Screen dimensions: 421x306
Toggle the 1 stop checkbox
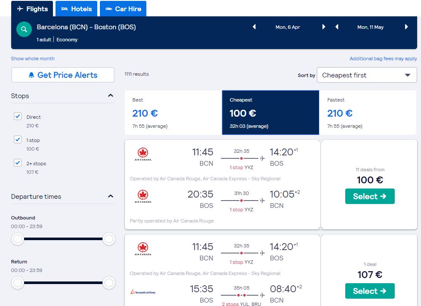pyautogui.click(x=18, y=139)
